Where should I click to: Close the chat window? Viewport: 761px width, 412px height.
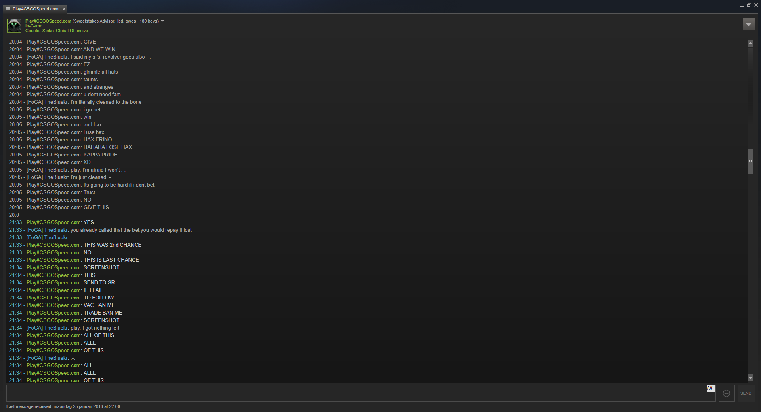(x=756, y=5)
